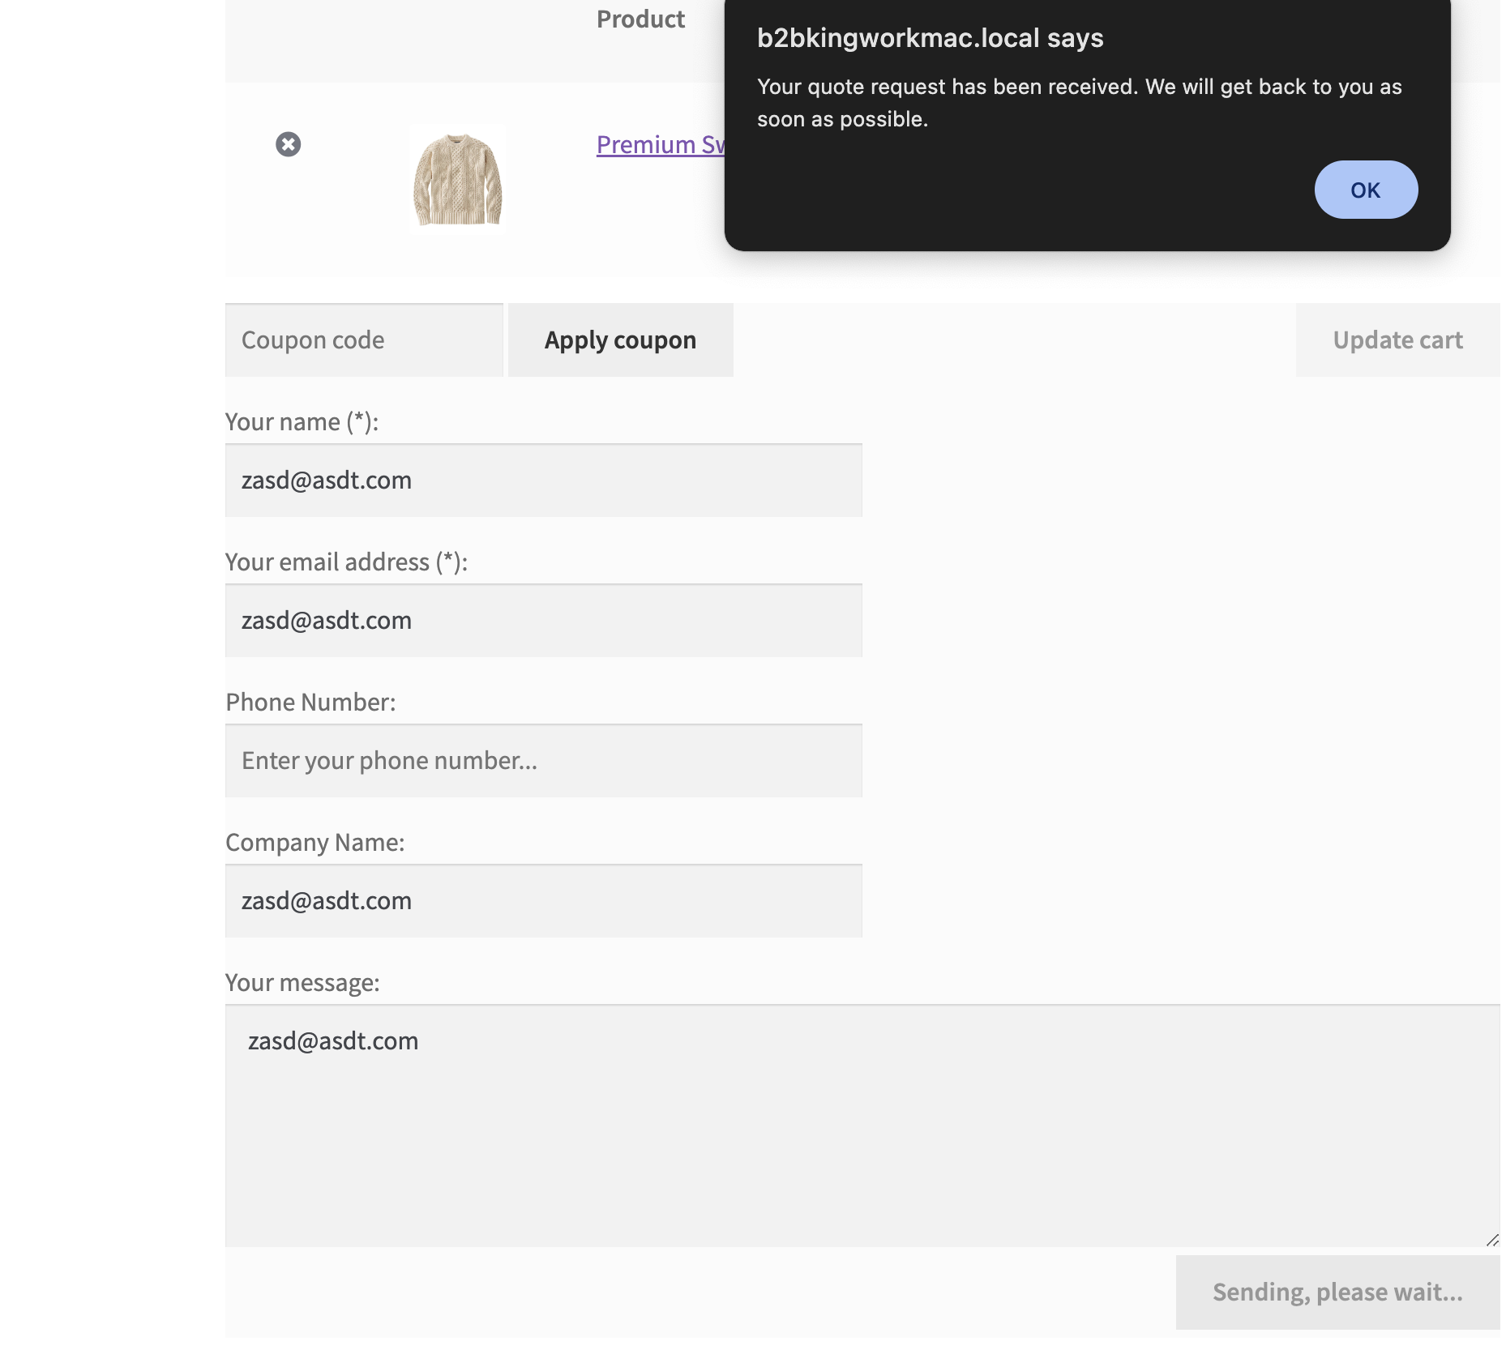
Task: Grab the message textarea resize handle
Action: point(1492,1240)
